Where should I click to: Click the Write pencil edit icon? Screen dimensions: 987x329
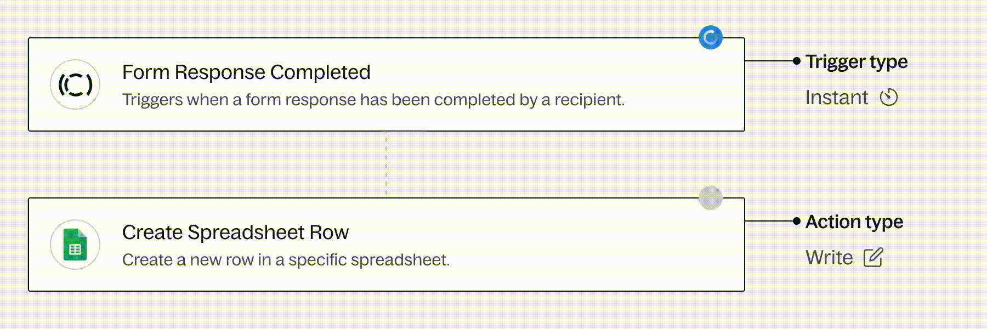pos(873,258)
